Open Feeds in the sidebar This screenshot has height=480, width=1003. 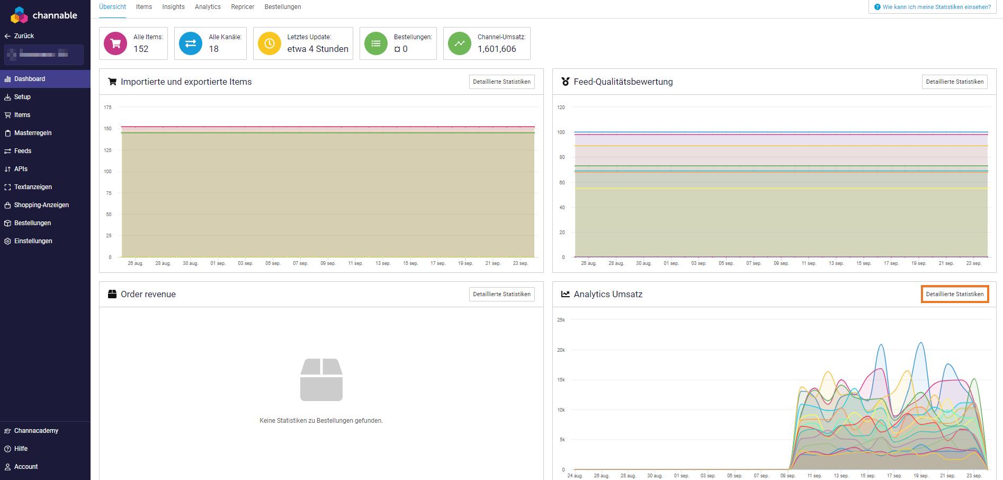pos(45,151)
